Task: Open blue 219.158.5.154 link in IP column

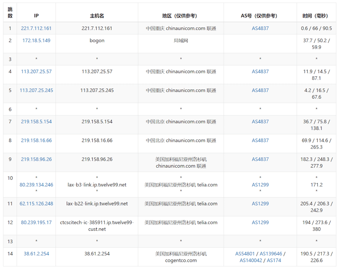Action: (36, 122)
